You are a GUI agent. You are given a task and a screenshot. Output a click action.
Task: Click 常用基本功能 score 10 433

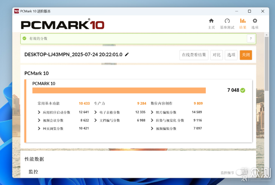84,103
